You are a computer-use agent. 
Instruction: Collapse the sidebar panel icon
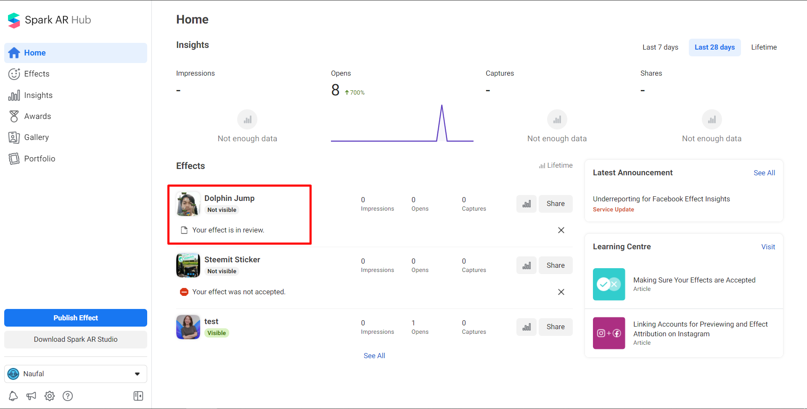(x=138, y=396)
